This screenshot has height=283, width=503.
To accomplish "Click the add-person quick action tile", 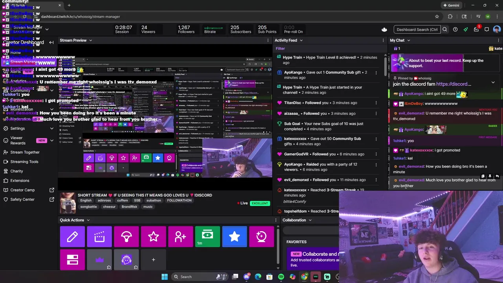I will 180,237.
